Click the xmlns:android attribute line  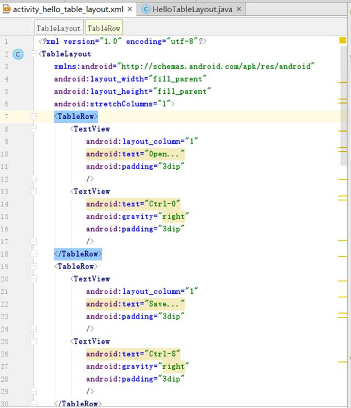coord(184,66)
